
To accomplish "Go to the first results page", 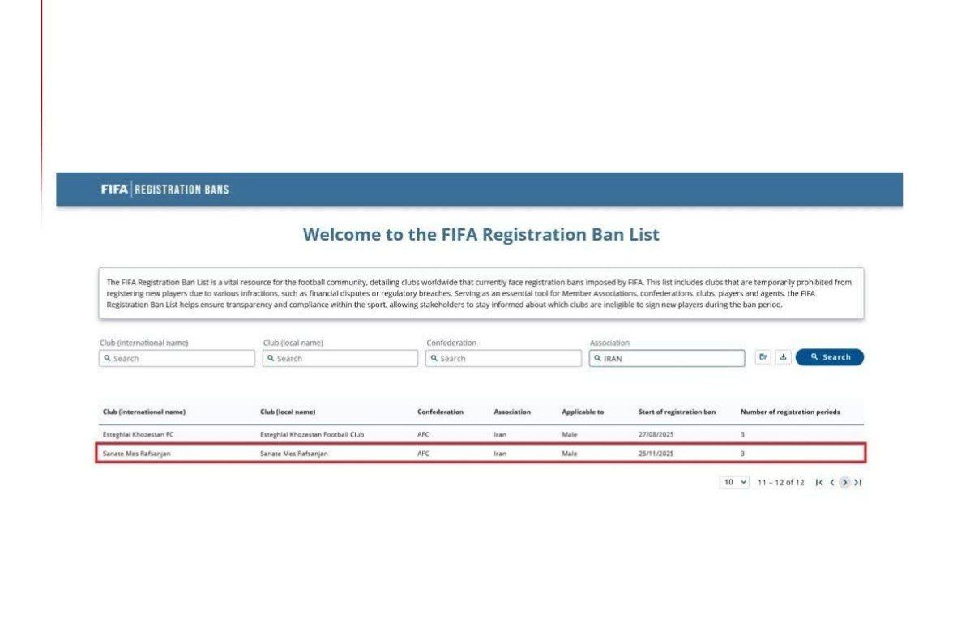I will (819, 483).
